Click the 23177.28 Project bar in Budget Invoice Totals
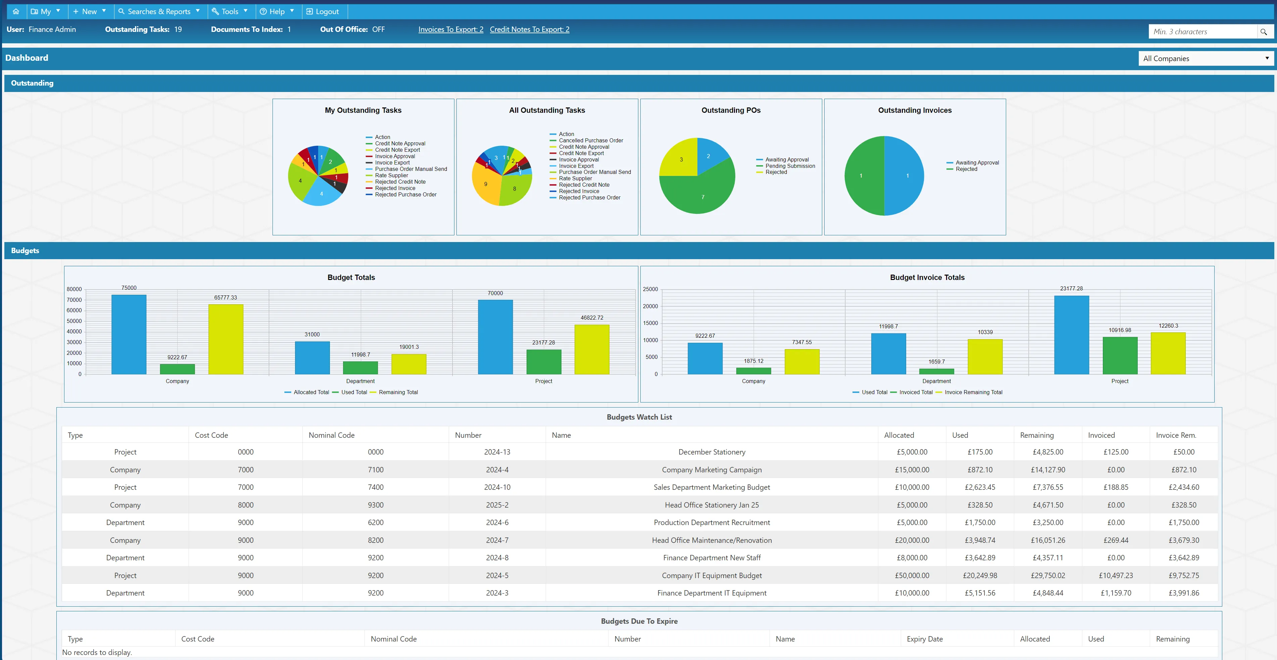 pyautogui.click(x=1071, y=335)
